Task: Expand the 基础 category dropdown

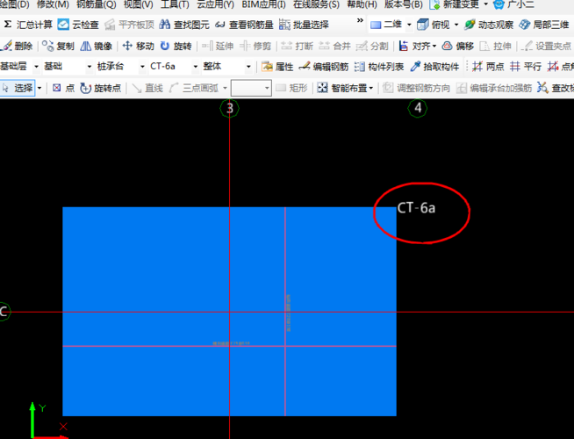Action: (x=89, y=67)
